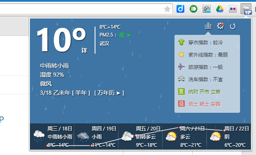Expand PM2.5 details green arrow
Screen dimensions: 256x155
click(129, 35)
